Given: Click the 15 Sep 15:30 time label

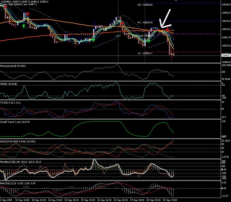Looking at the screenshot, I should click(72, 200).
